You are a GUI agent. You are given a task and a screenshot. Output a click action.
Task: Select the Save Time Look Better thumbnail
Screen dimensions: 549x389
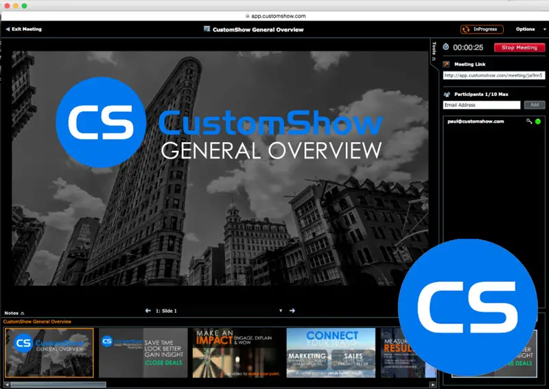(x=143, y=353)
